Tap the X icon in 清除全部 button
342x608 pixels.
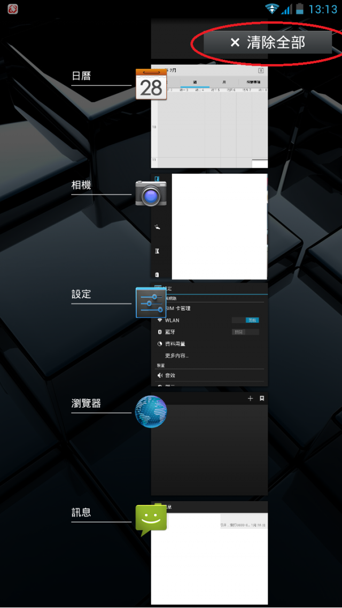[235, 43]
